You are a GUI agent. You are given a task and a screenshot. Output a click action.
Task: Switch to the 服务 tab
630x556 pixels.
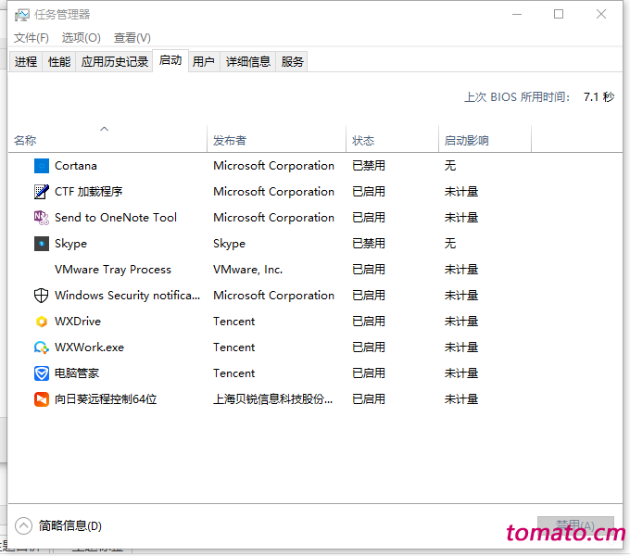[x=292, y=61]
